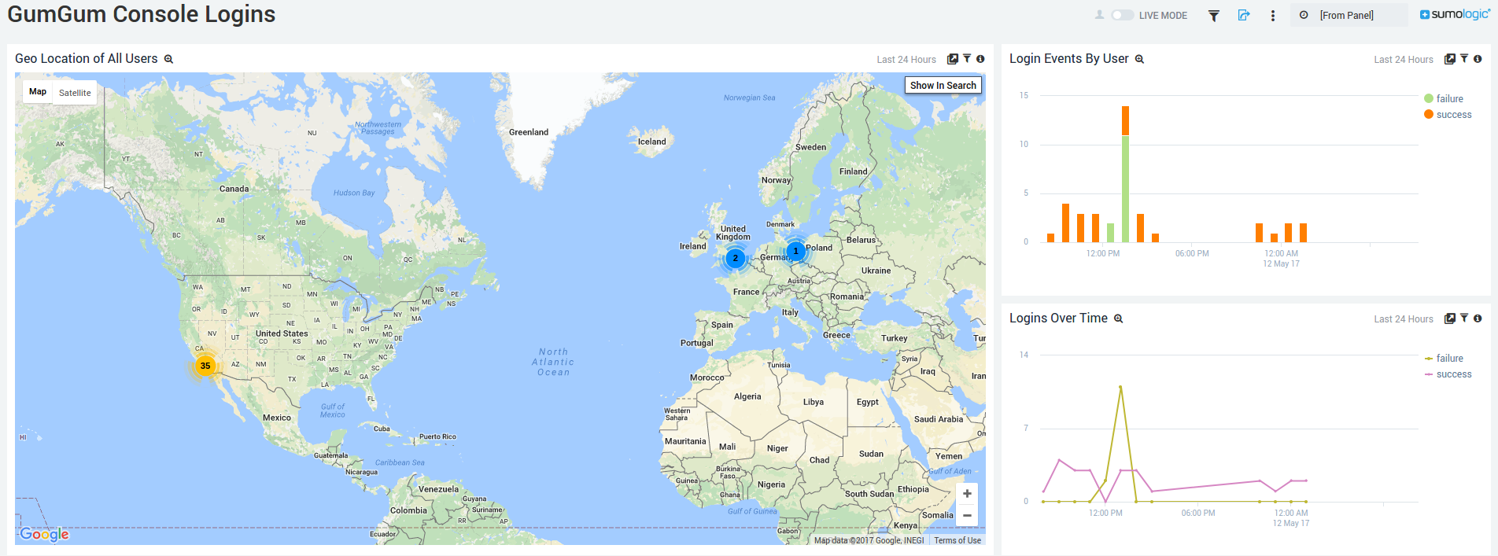Click the user profile icon beside Live Mode

[x=1100, y=15]
